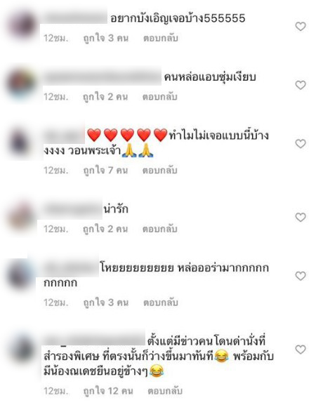This screenshot has width=323, height=417.
Task: Reply to the น่ารัก comment
Action: pos(159,229)
